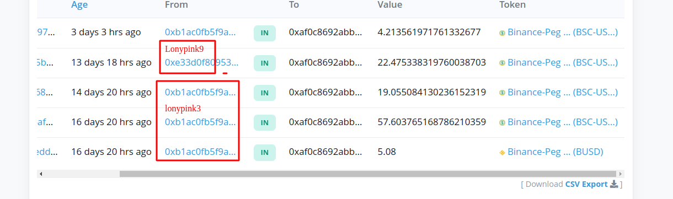Select To address in 3 days 3 hrs row
The image size is (673, 199).
325,33
